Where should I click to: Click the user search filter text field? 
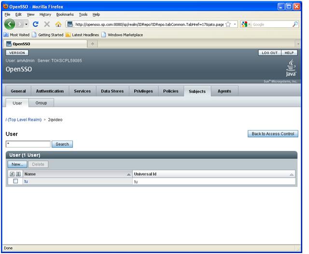[28, 144]
